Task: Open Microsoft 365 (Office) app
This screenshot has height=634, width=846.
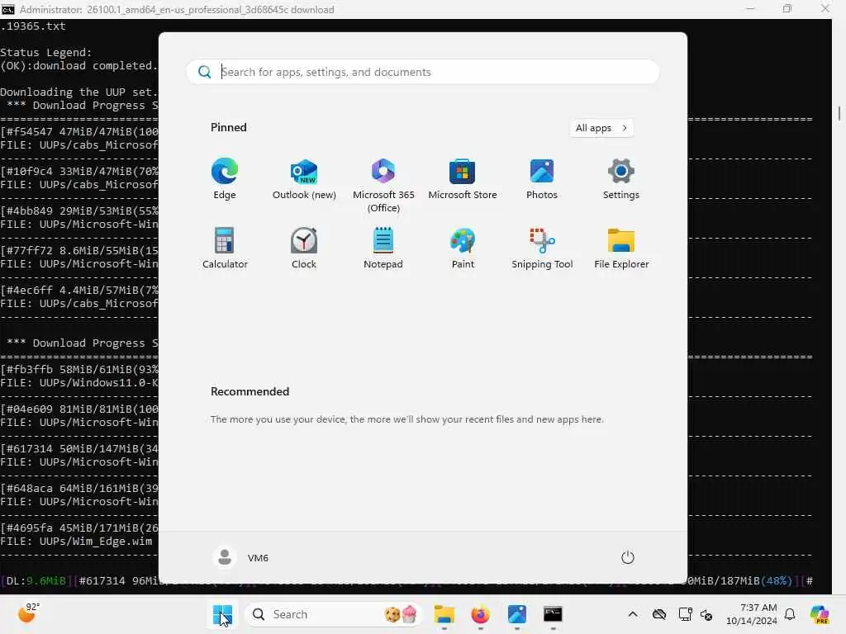Action: pos(383,186)
